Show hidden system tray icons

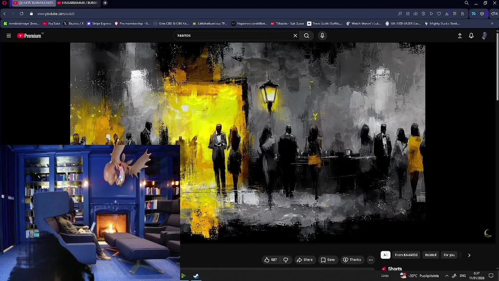(x=447, y=276)
